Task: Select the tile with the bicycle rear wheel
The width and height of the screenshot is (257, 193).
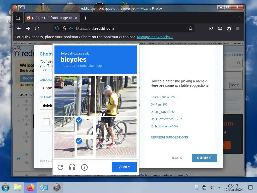Action: (126, 127)
